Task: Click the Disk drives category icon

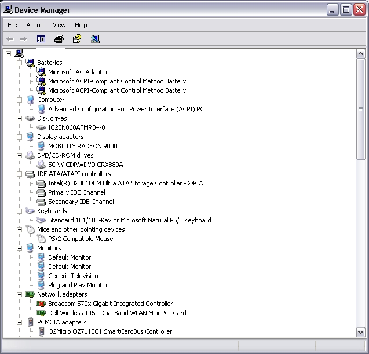Action: (x=30, y=118)
